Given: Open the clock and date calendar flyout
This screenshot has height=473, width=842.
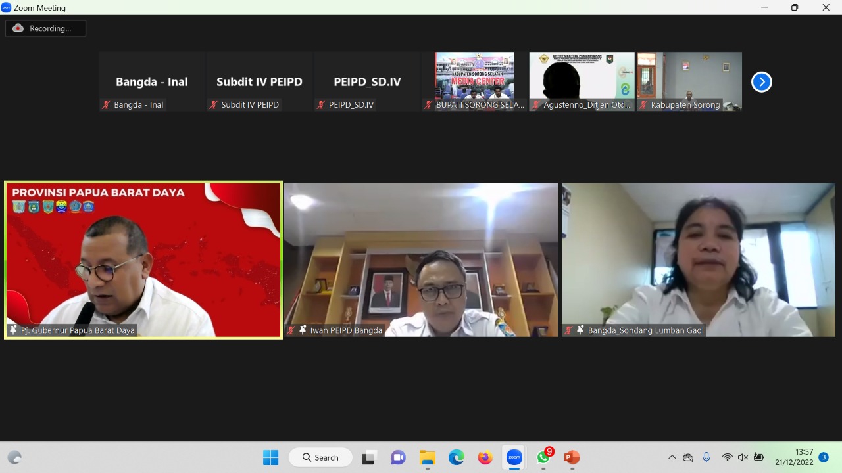Looking at the screenshot, I should (x=794, y=457).
